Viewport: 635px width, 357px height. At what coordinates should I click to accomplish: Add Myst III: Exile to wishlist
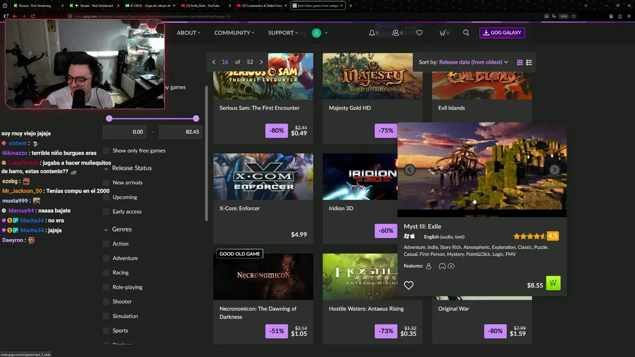click(409, 285)
